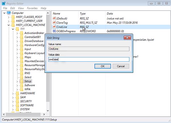This screenshot has width=171, height=123.
Task: Expand the ActivationBroker key
Action: coord(17,33)
